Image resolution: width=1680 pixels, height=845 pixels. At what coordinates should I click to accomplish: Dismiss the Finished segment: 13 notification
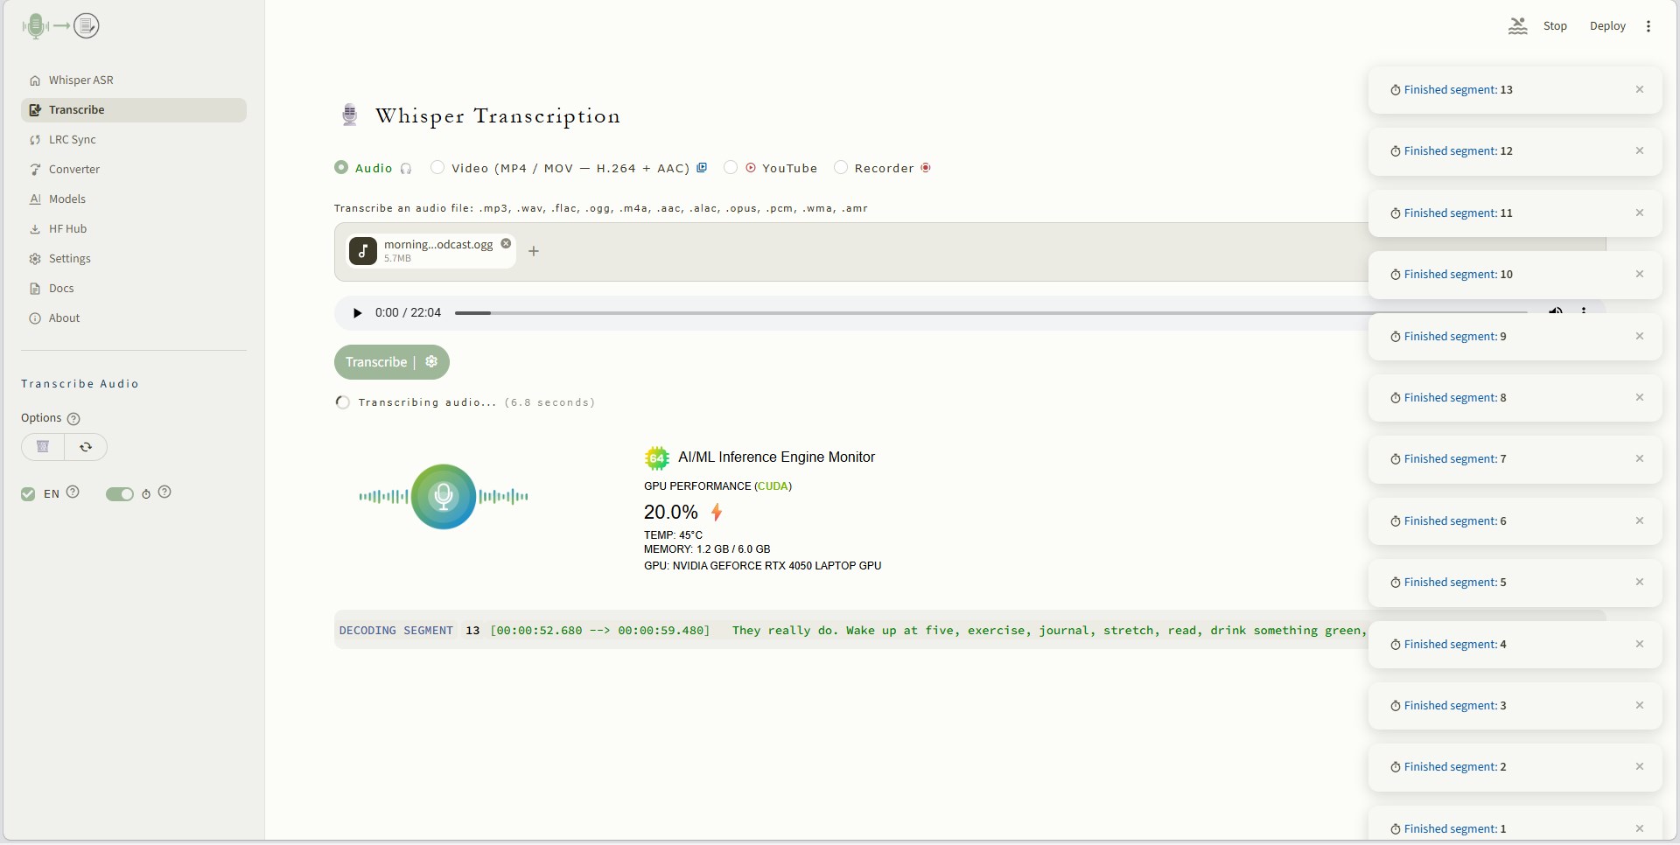click(x=1640, y=89)
